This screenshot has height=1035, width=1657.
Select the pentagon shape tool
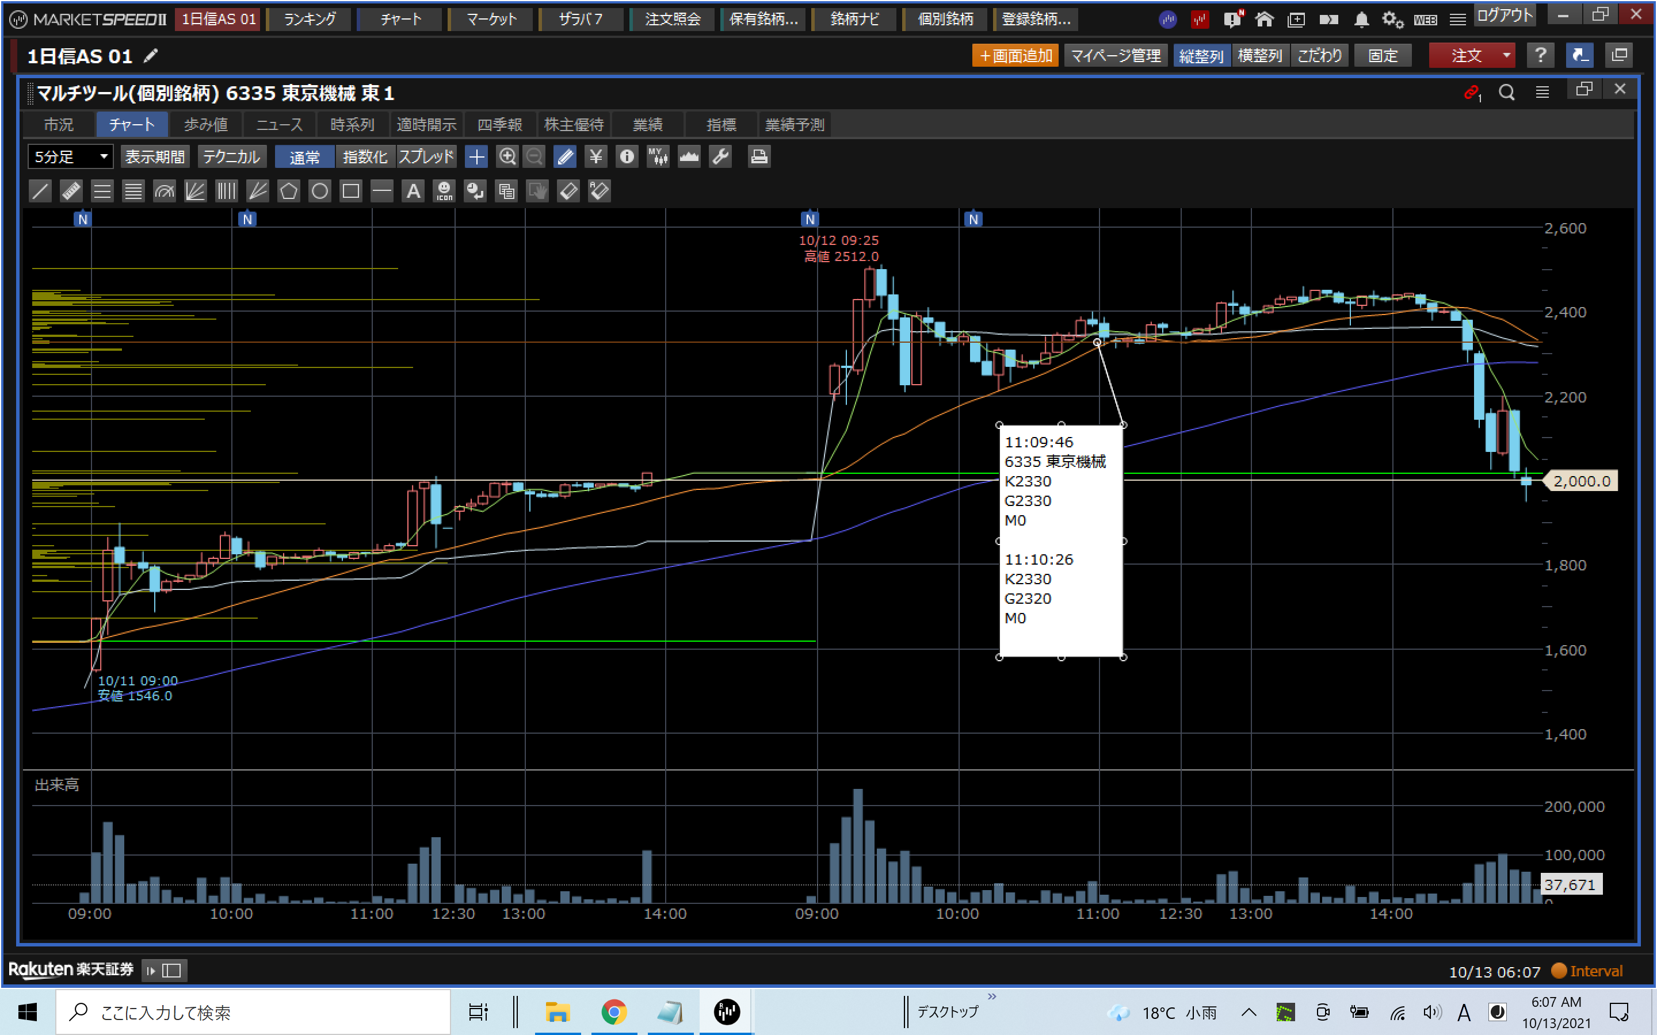coord(288,191)
